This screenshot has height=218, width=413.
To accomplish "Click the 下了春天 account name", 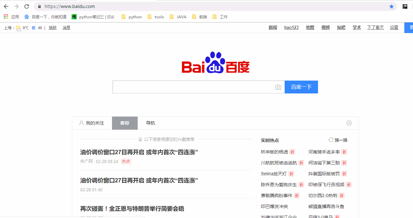I will pos(375,28).
